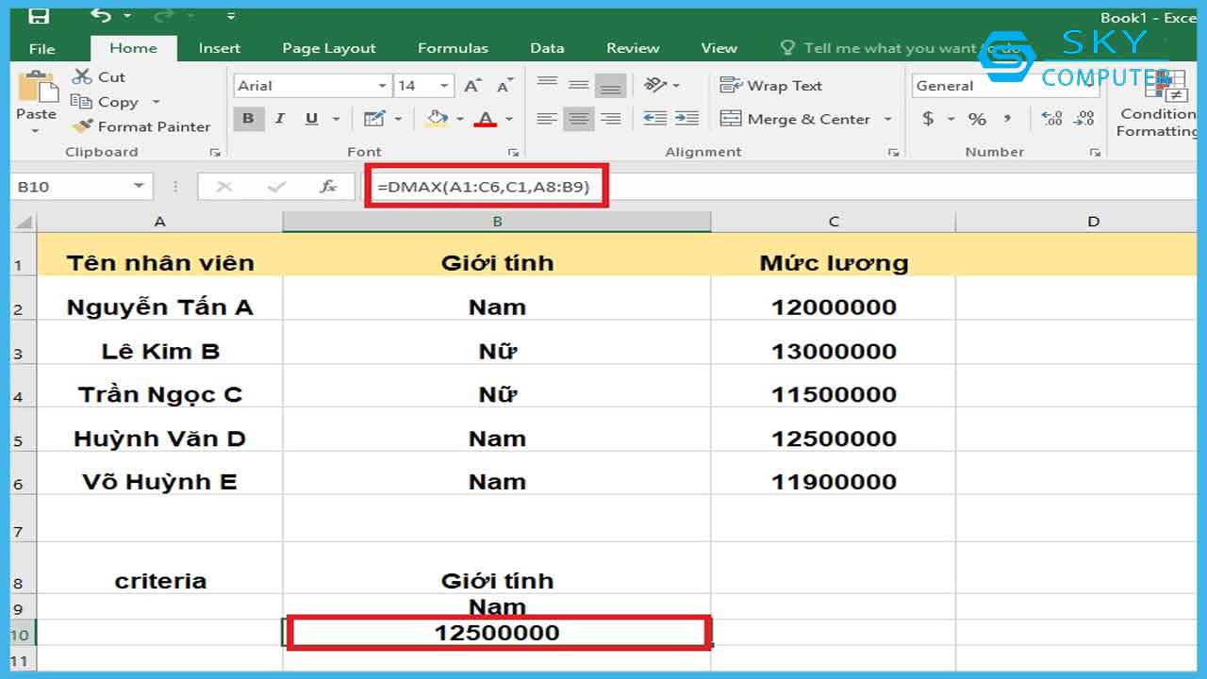Toggle Bold formatting
This screenshot has width=1207, height=679.
(248, 119)
